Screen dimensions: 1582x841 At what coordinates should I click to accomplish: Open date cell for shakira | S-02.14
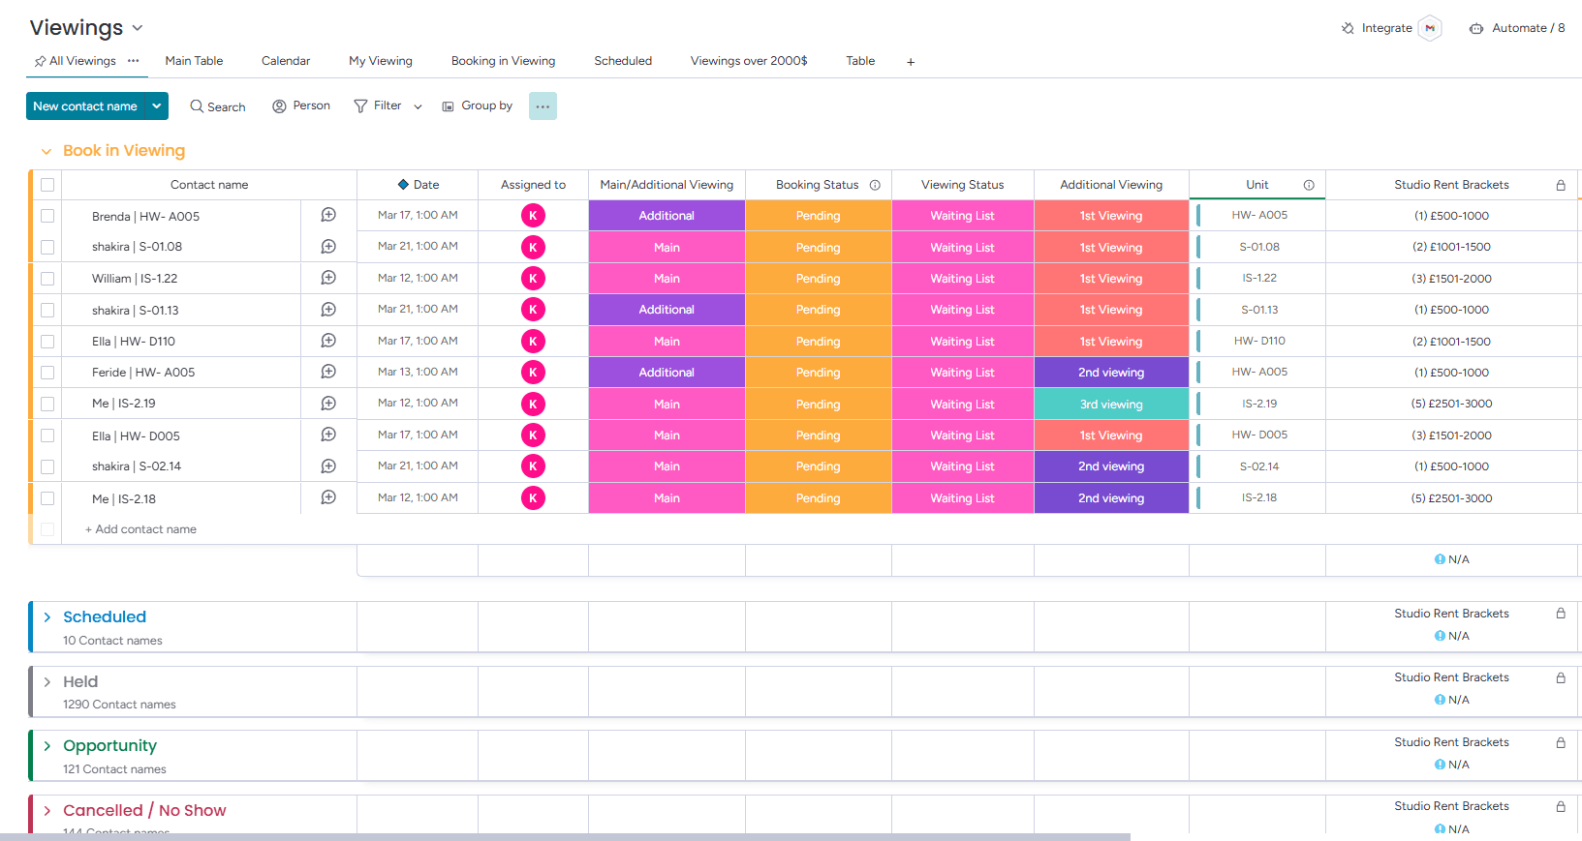click(x=418, y=466)
